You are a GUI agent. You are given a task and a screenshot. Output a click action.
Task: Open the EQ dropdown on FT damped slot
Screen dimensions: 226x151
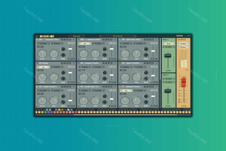click(126, 91)
